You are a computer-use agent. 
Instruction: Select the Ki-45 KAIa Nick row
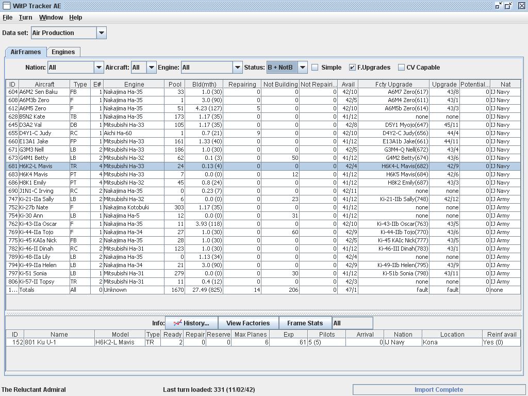click(x=263, y=240)
